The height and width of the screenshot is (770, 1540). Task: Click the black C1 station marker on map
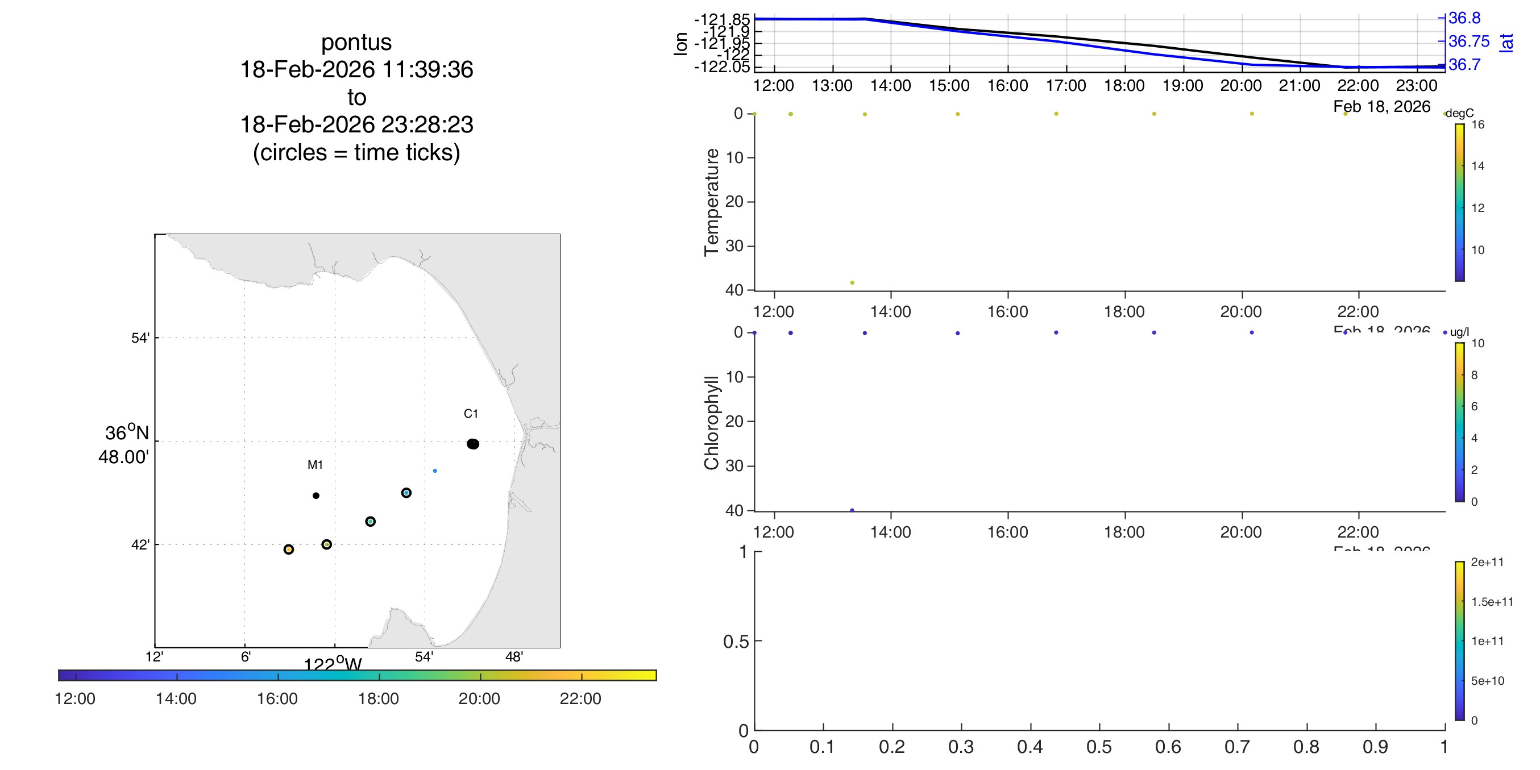[x=473, y=444]
